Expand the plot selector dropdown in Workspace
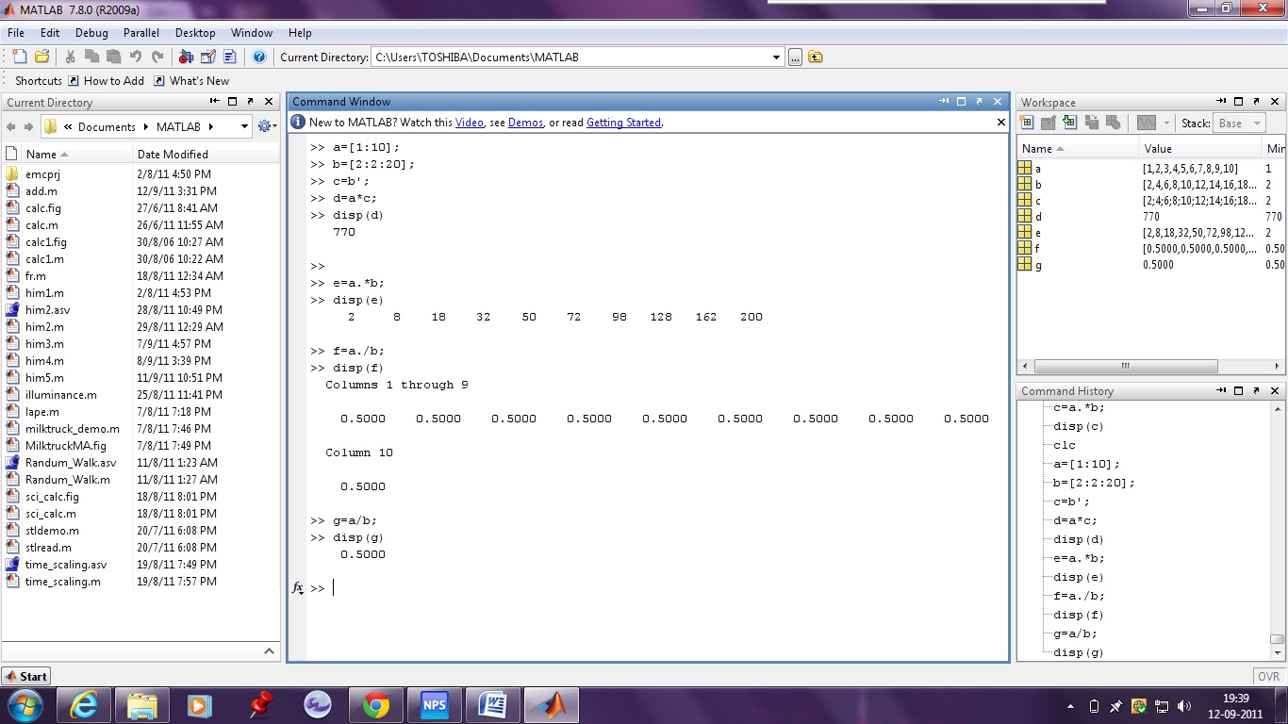This screenshot has width=1288, height=724. [x=1166, y=123]
